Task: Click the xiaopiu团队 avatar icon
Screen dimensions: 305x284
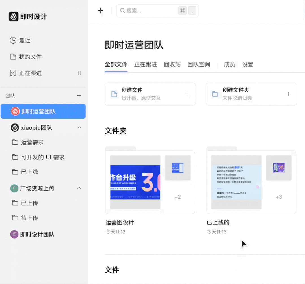Action: [x=15, y=128]
